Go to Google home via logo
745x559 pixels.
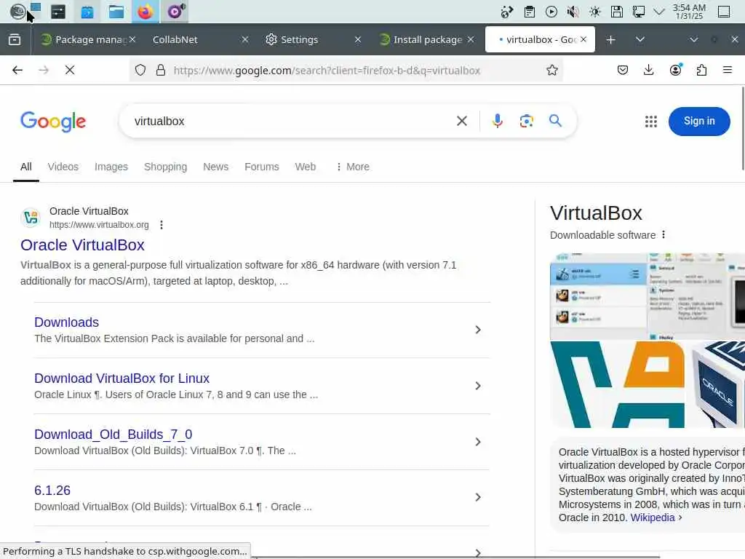click(x=53, y=122)
